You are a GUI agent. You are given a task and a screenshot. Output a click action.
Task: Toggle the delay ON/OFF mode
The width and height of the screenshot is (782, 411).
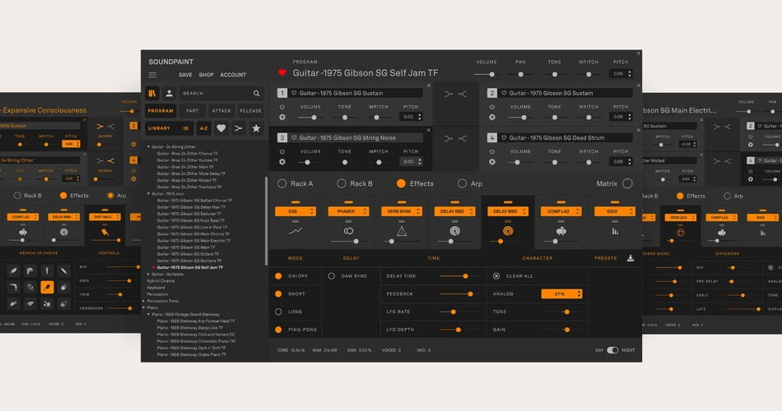278,276
